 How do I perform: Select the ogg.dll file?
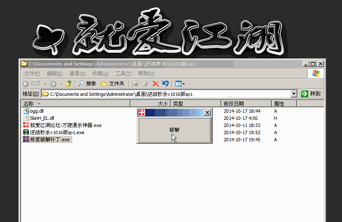36,111
